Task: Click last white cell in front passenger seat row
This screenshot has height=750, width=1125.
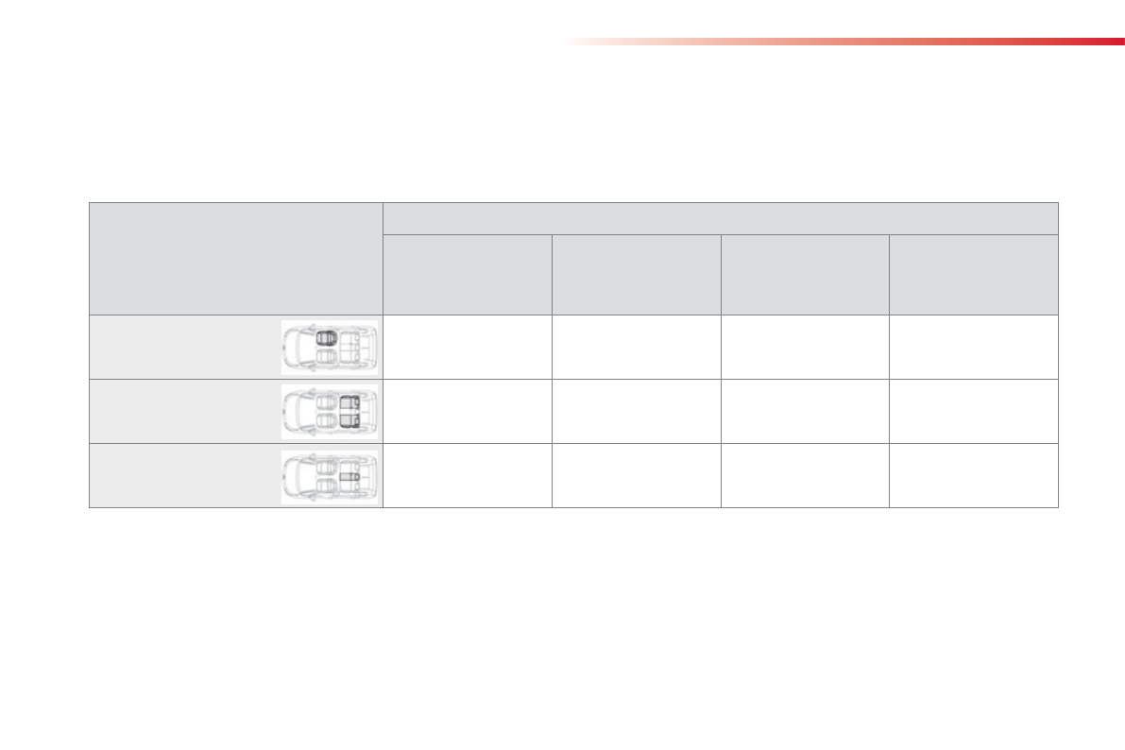Action: [x=973, y=347]
